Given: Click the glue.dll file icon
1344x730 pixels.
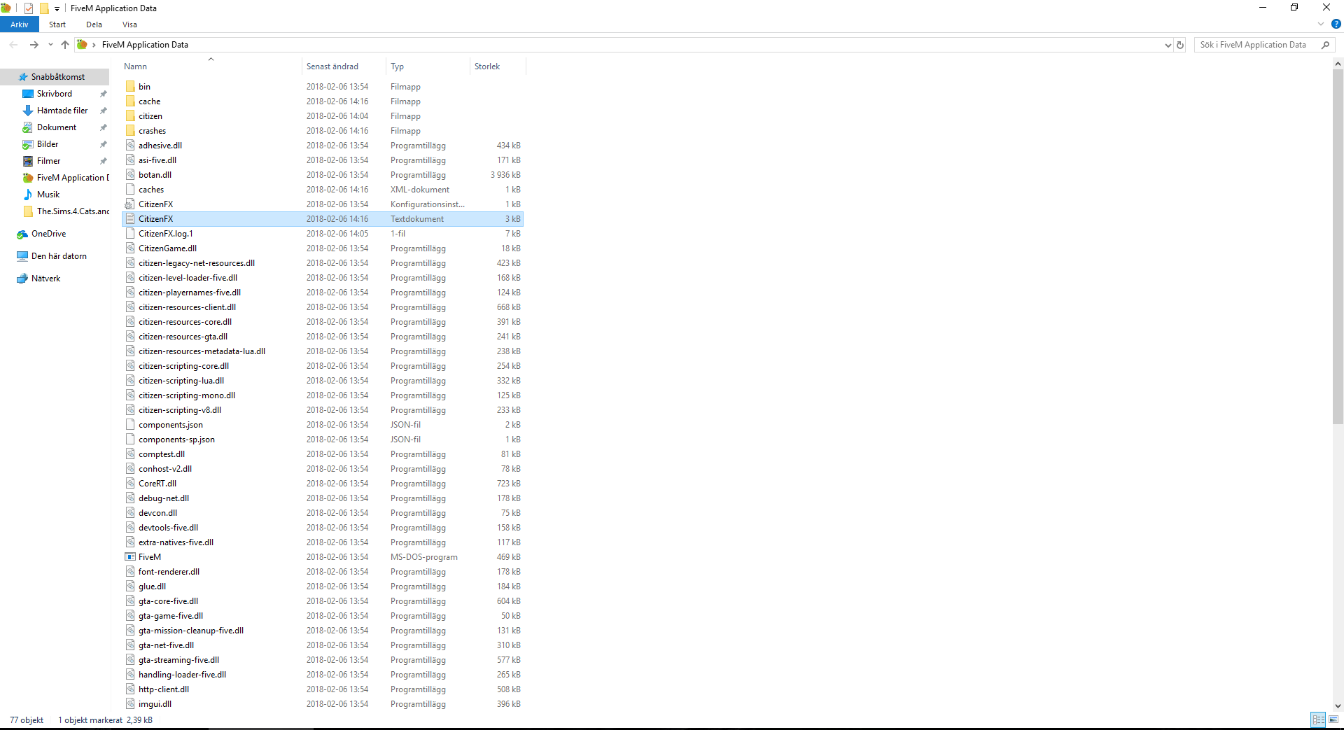Looking at the screenshot, I should (130, 587).
